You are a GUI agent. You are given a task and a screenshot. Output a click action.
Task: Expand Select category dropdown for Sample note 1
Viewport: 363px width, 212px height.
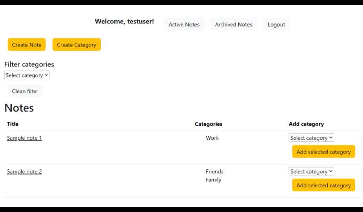(x=311, y=138)
